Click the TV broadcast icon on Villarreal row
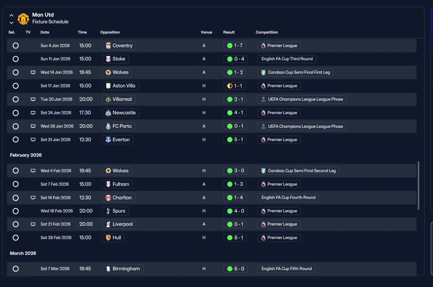This screenshot has height=287, width=433. pyautogui.click(x=33, y=99)
